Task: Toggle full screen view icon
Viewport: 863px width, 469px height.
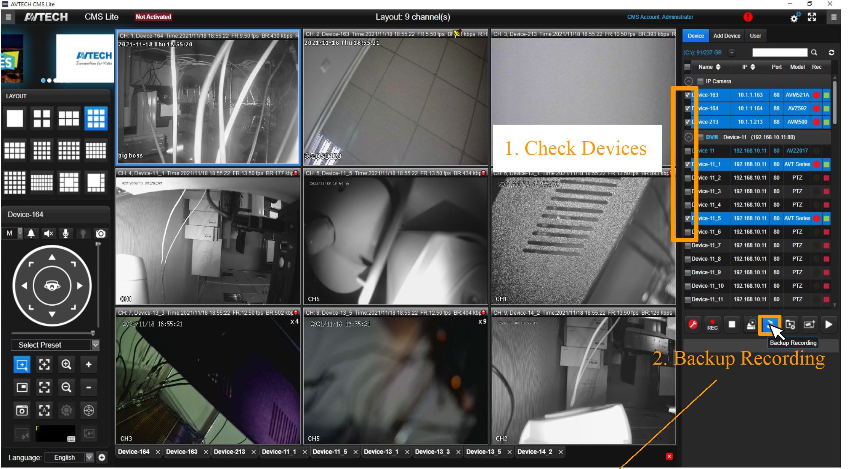Action: pos(812,17)
